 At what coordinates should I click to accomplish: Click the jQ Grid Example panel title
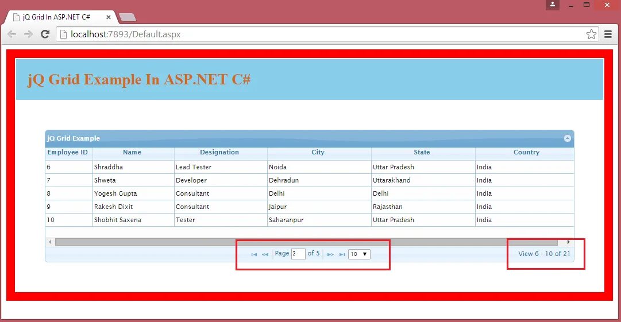[x=74, y=138]
